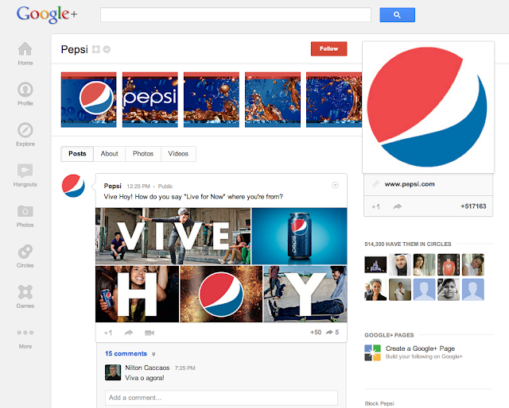Toggle +1 on the Pepsi page card
The width and height of the screenshot is (509, 408).
point(376,206)
